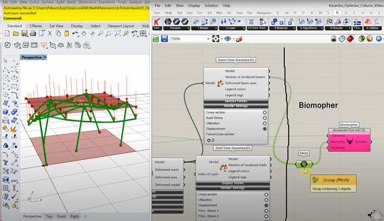Click the Zoom Extents icon
The height and width of the screenshot is (221, 384).
[x=118, y=34]
